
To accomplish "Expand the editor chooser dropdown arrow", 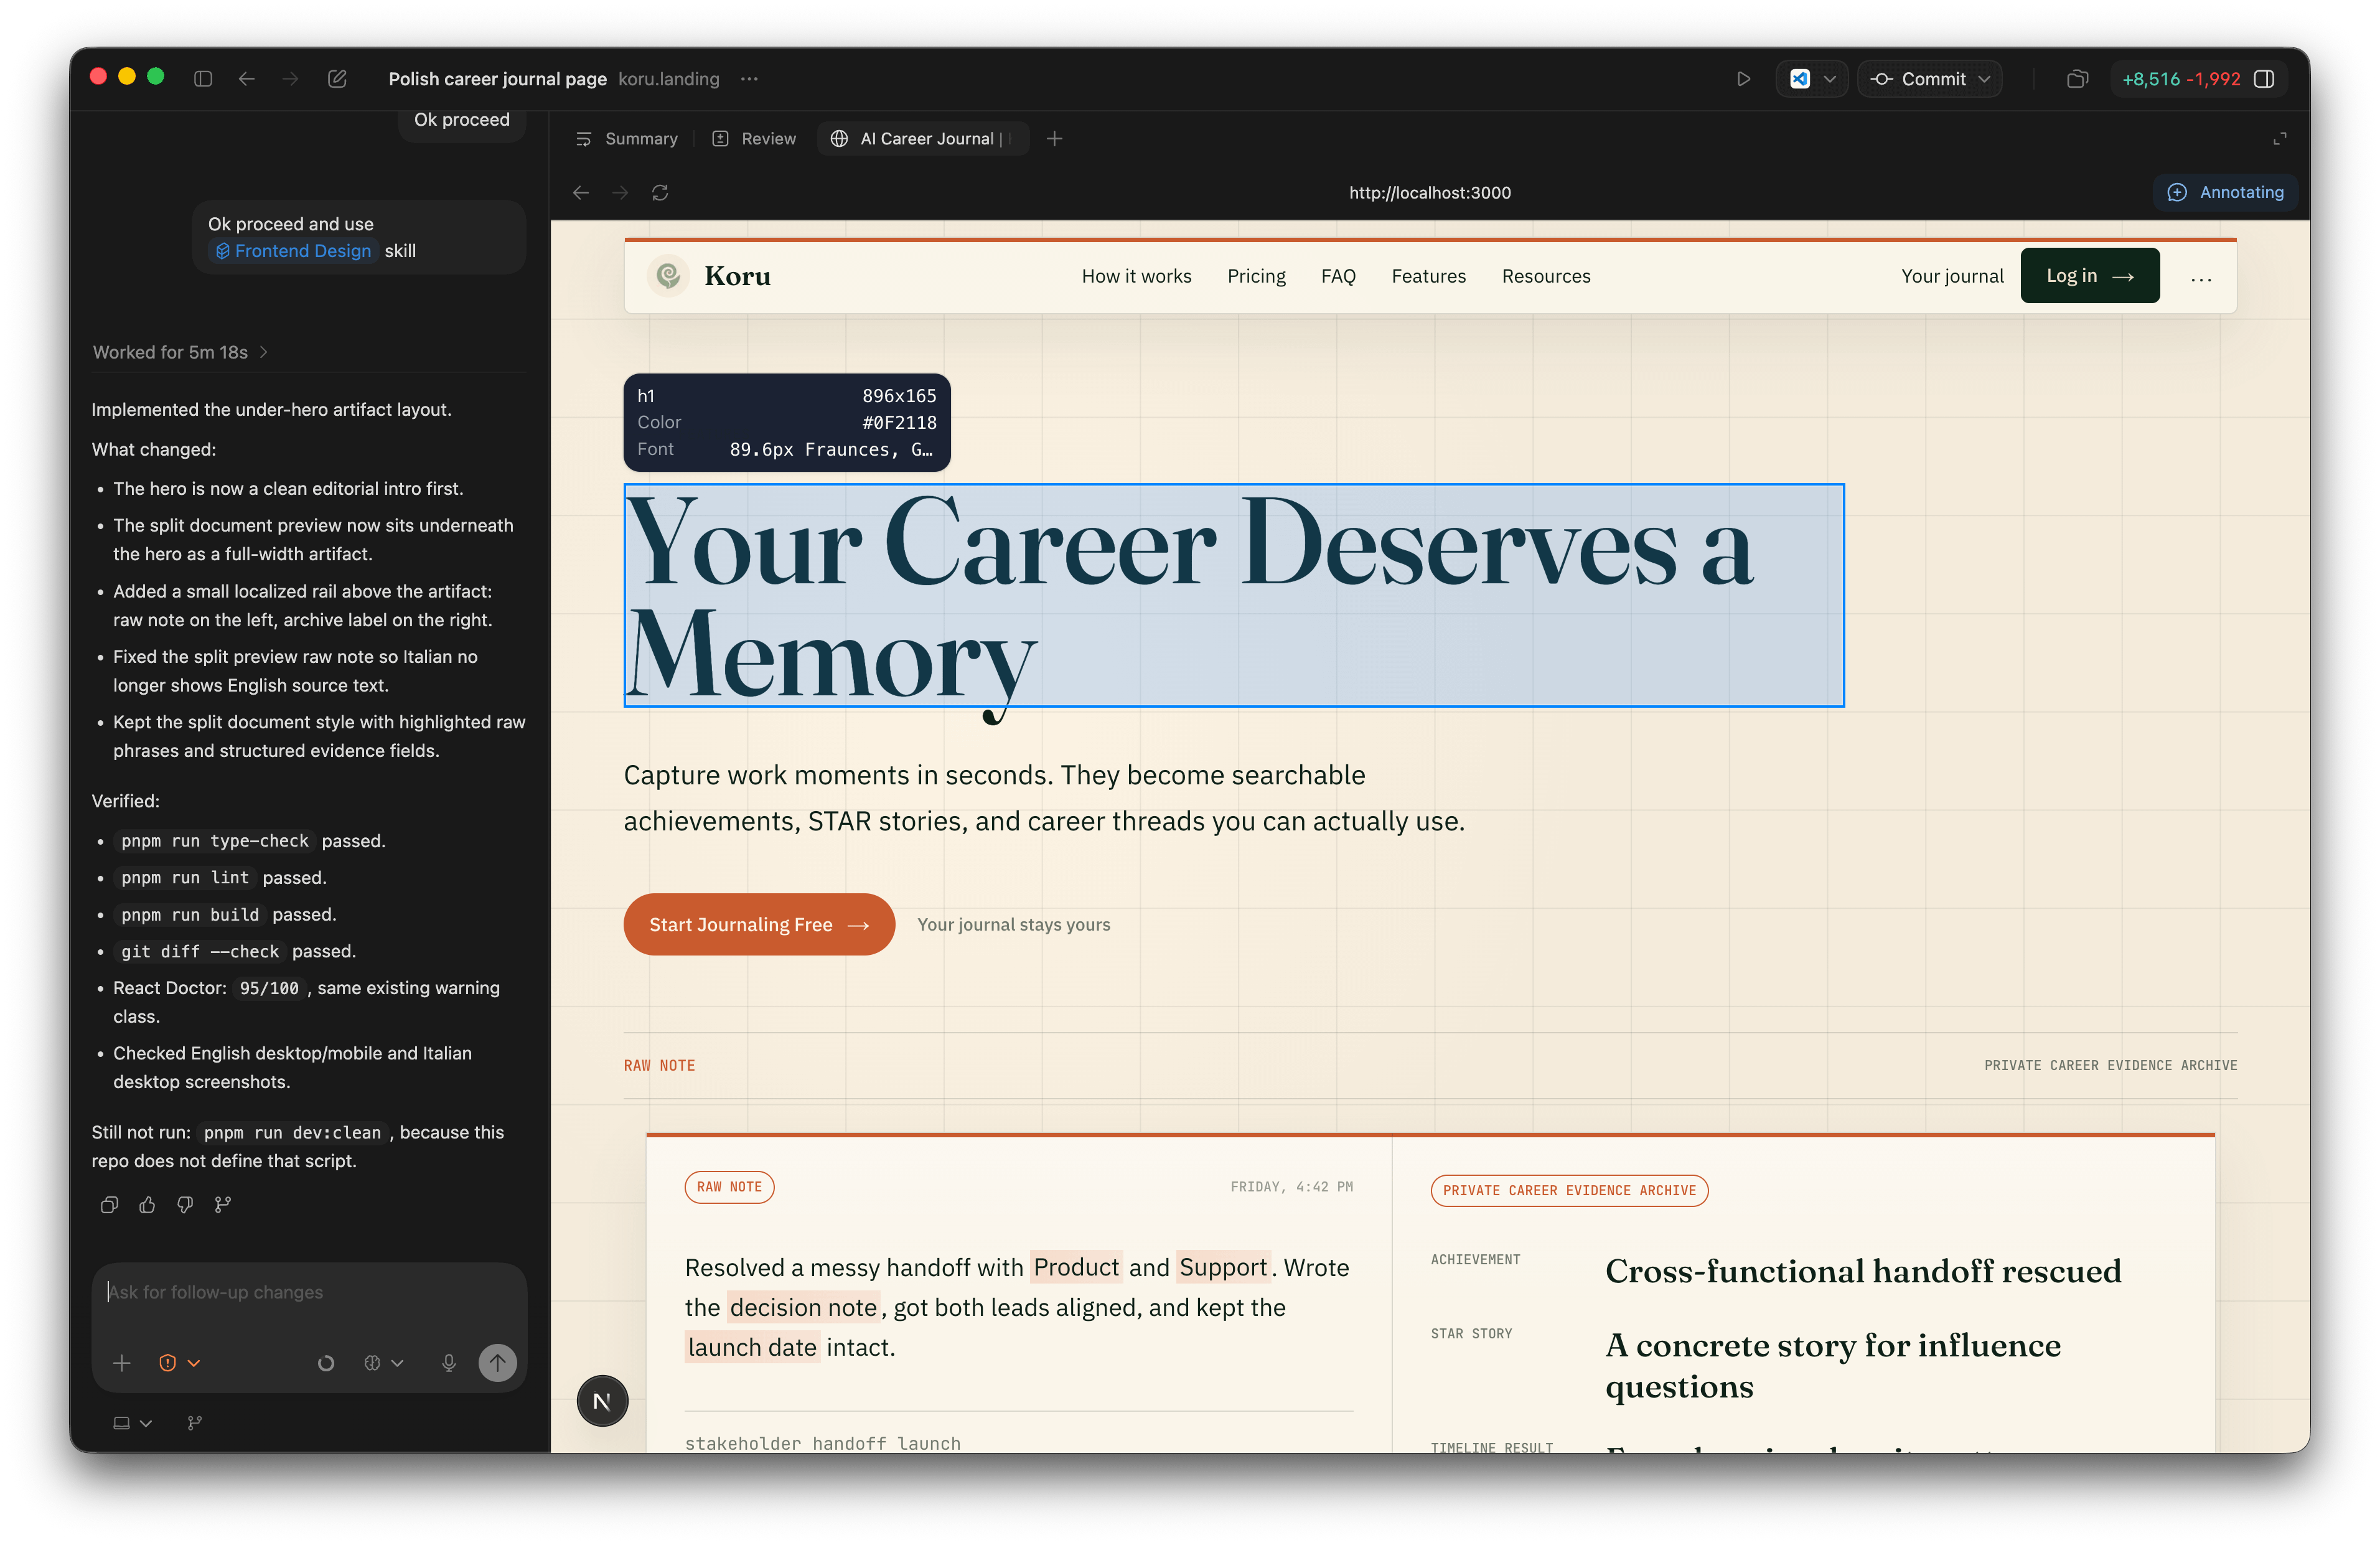I will (x=1830, y=79).
